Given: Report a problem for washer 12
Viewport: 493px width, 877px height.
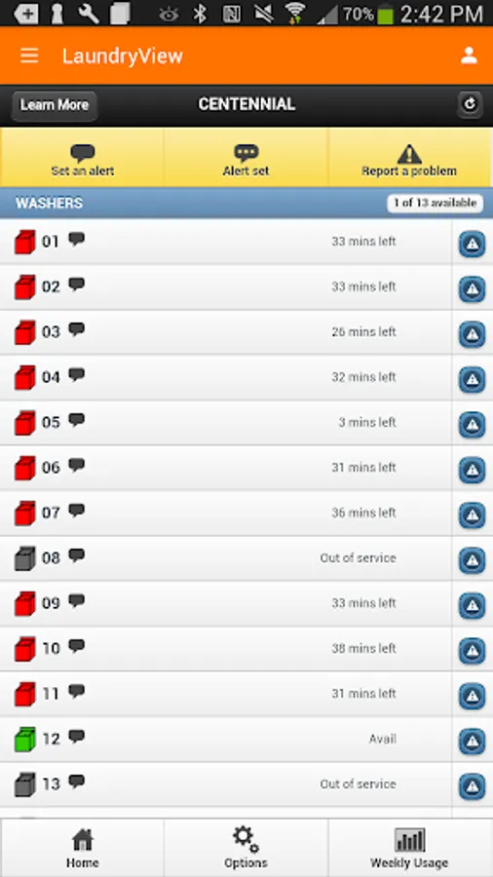Looking at the screenshot, I should click(x=473, y=742).
